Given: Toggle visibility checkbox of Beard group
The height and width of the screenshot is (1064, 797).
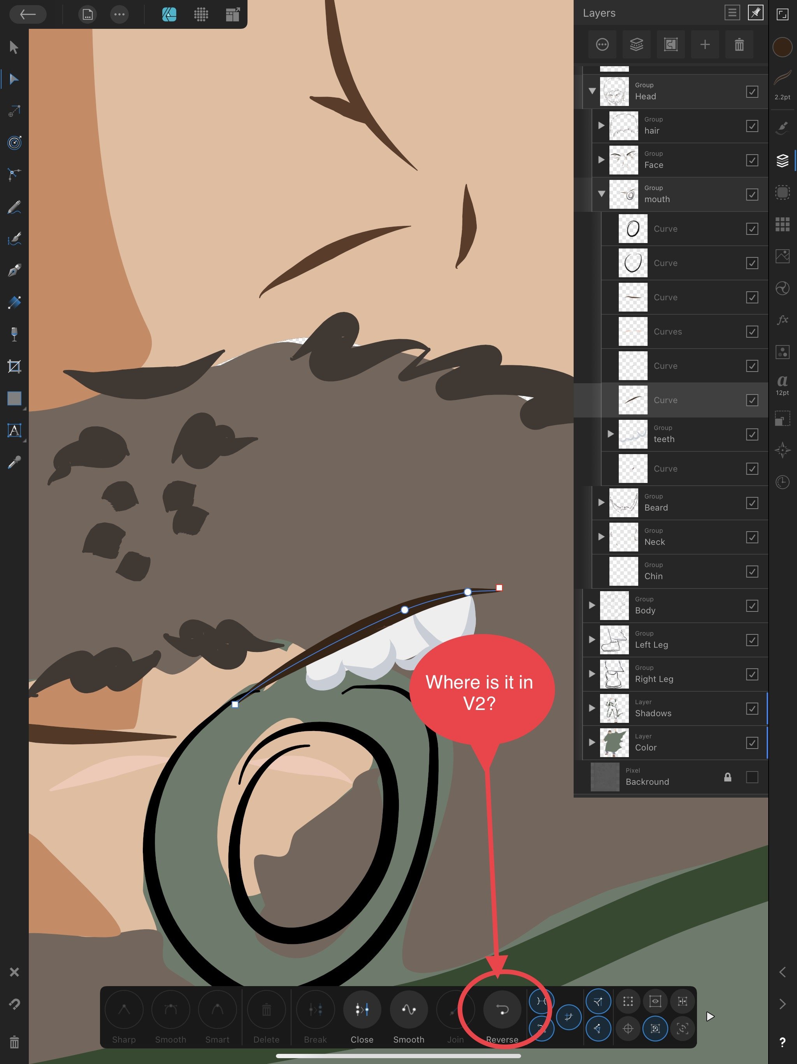Looking at the screenshot, I should 752,503.
